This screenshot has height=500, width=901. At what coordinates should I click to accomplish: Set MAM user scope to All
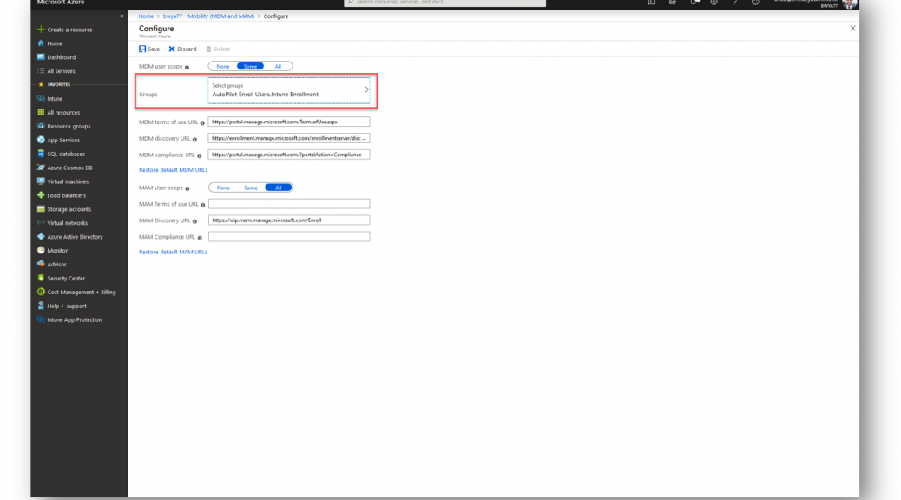pos(278,187)
